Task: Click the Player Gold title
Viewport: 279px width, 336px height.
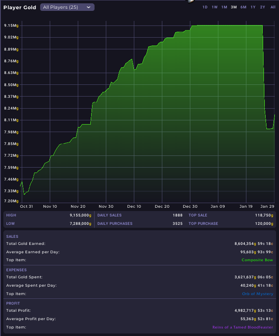Action: pyautogui.click(x=20, y=8)
